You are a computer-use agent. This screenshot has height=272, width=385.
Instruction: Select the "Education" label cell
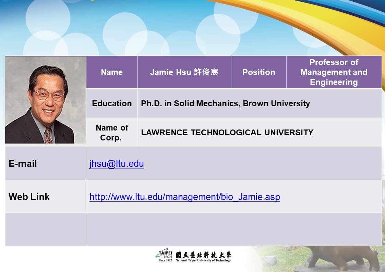coord(112,103)
